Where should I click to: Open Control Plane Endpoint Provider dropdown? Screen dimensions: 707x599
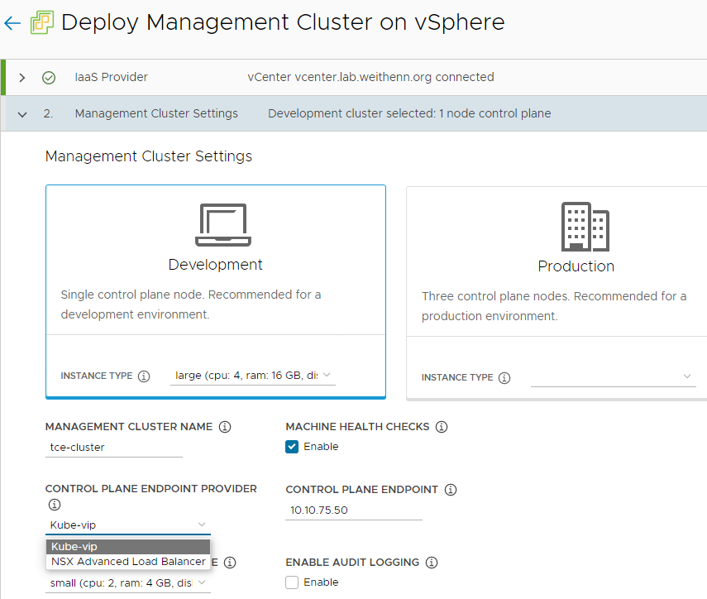[128, 525]
